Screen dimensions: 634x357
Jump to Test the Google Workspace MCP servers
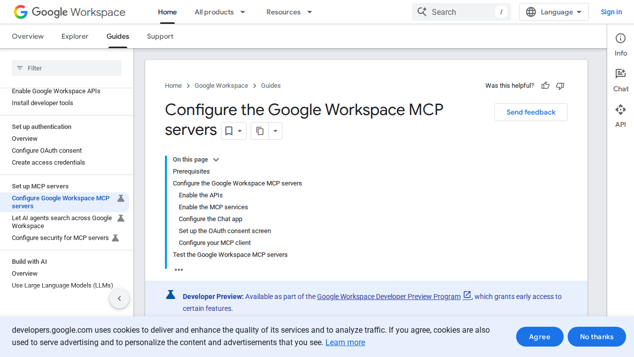coord(230,255)
